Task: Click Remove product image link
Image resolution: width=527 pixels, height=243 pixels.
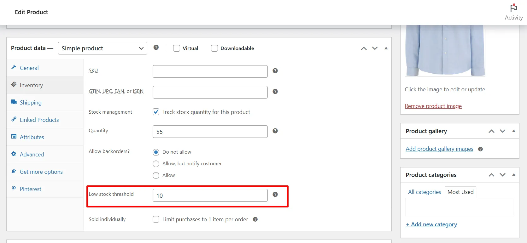Action: (x=433, y=106)
